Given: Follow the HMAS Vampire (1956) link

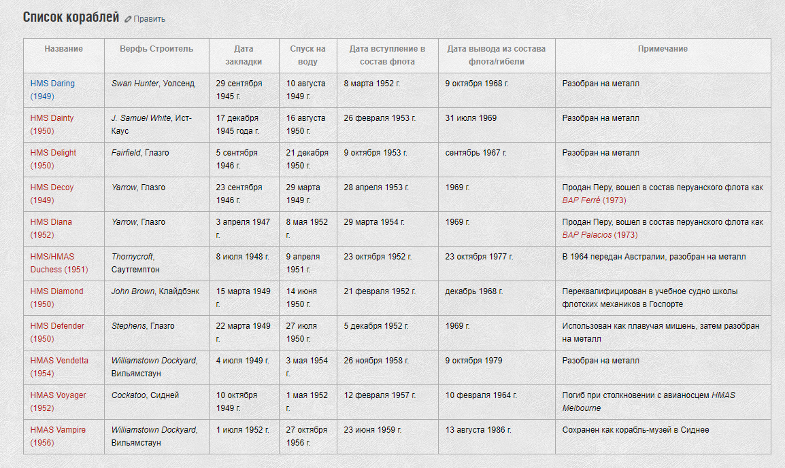Looking at the screenshot, I should coord(58,436).
